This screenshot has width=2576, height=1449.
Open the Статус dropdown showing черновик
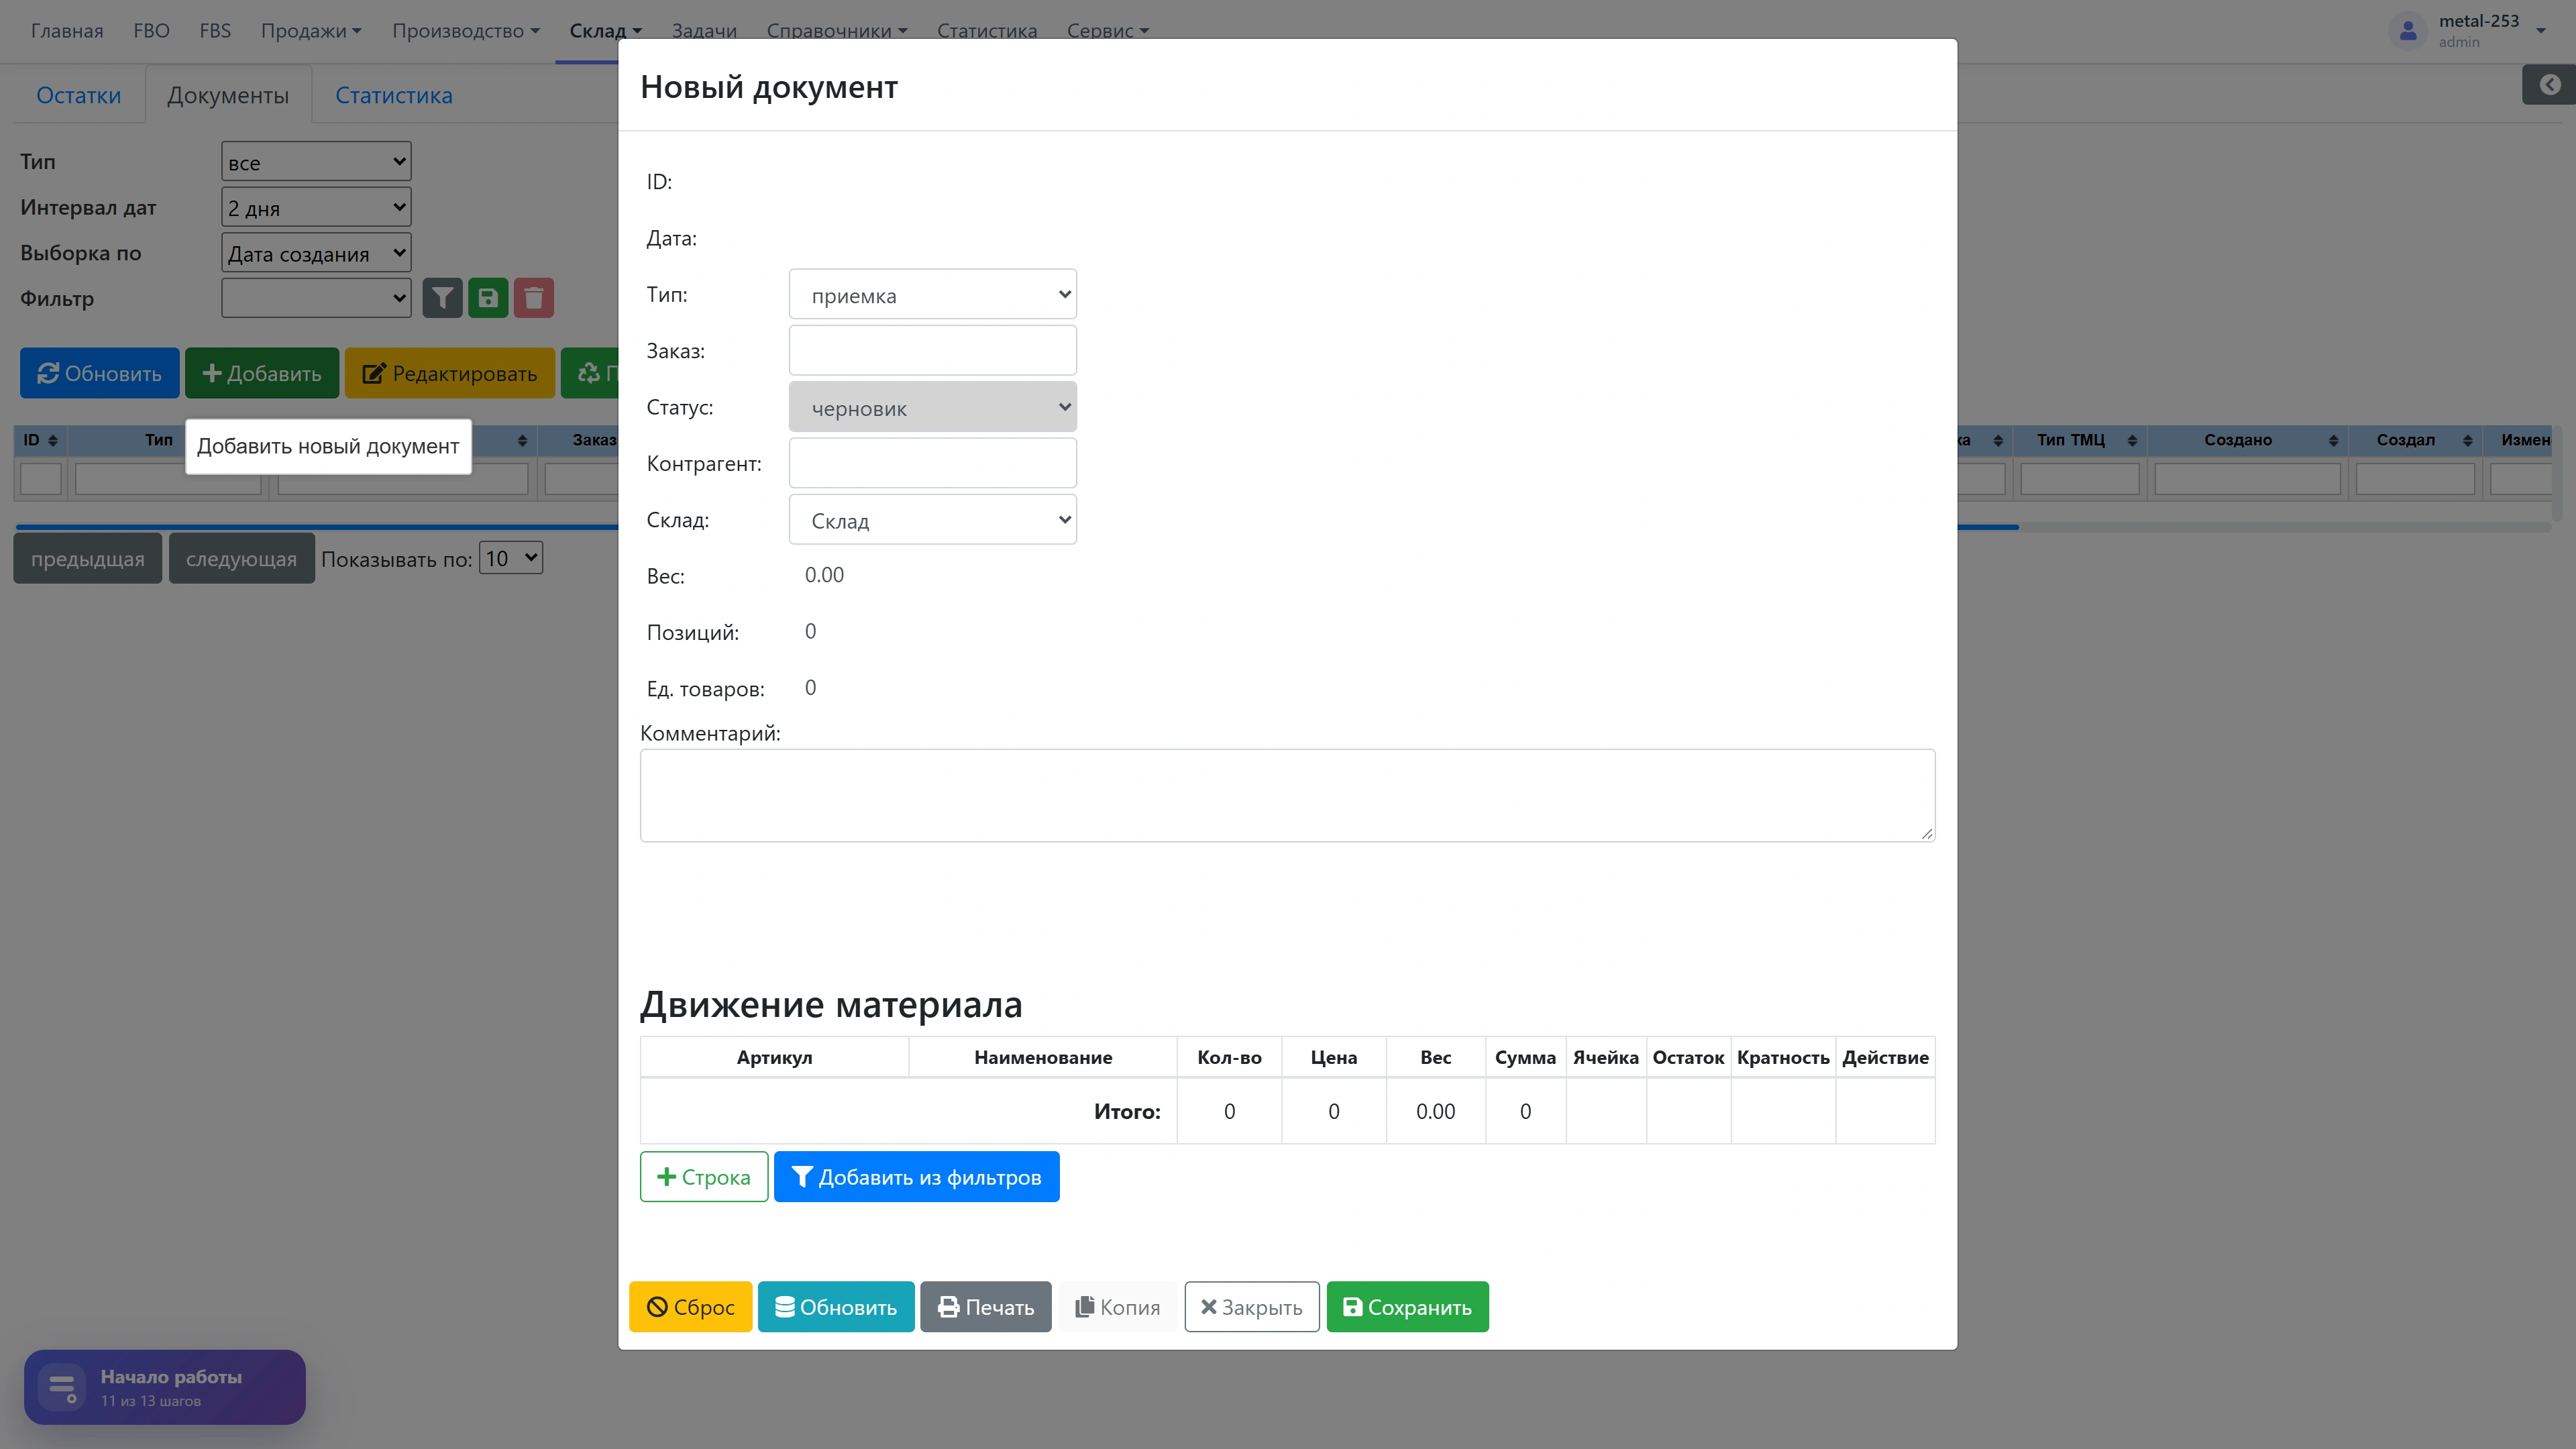(932, 408)
